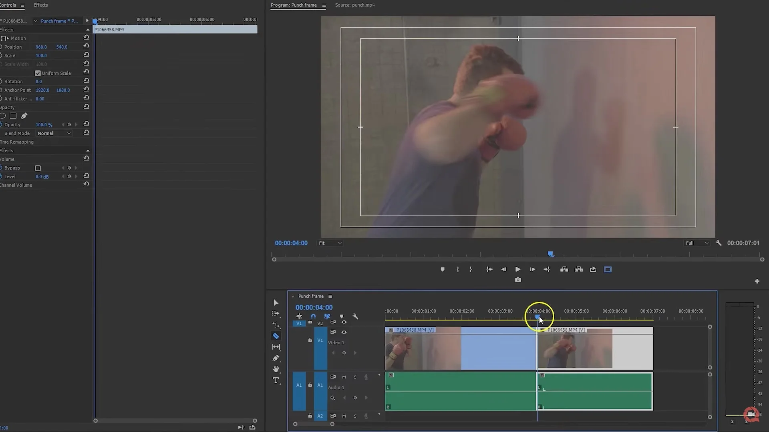Image resolution: width=769 pixels, height=432 pixels.
Task: Uncheck the Uniform Scale checkbox
Action: click(38, 73)
